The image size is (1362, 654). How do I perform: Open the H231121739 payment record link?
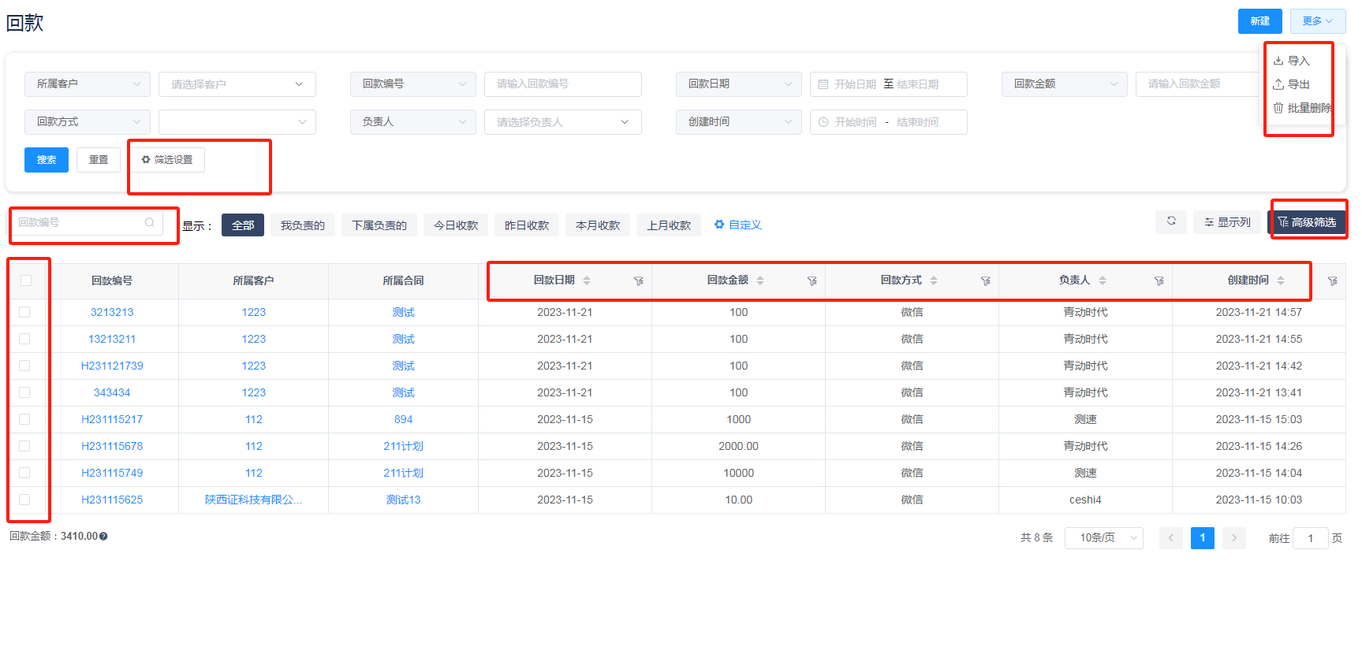point(112,366)
